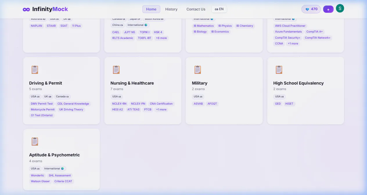Click the Nursing & Healthcare clipboard icon
This screenshot has width=367, height=195.
coord(116,70)
